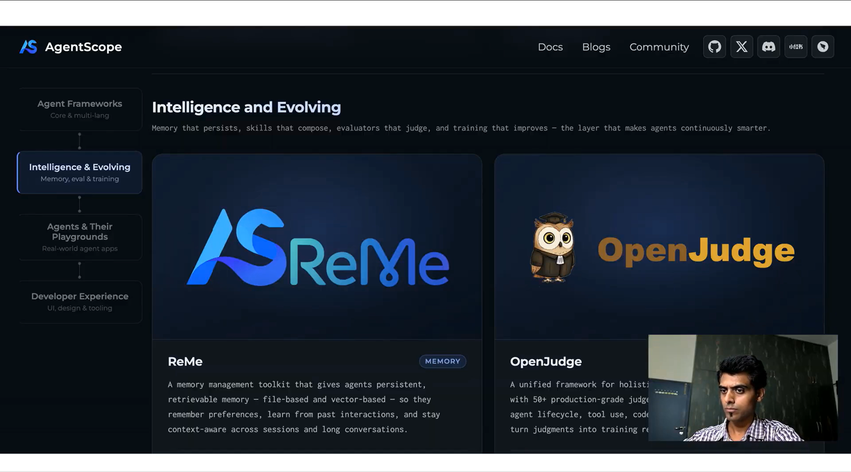
Task: Click the Intelligence and Evolving heading
Action: pyautogui.click(x=246, y=107)
